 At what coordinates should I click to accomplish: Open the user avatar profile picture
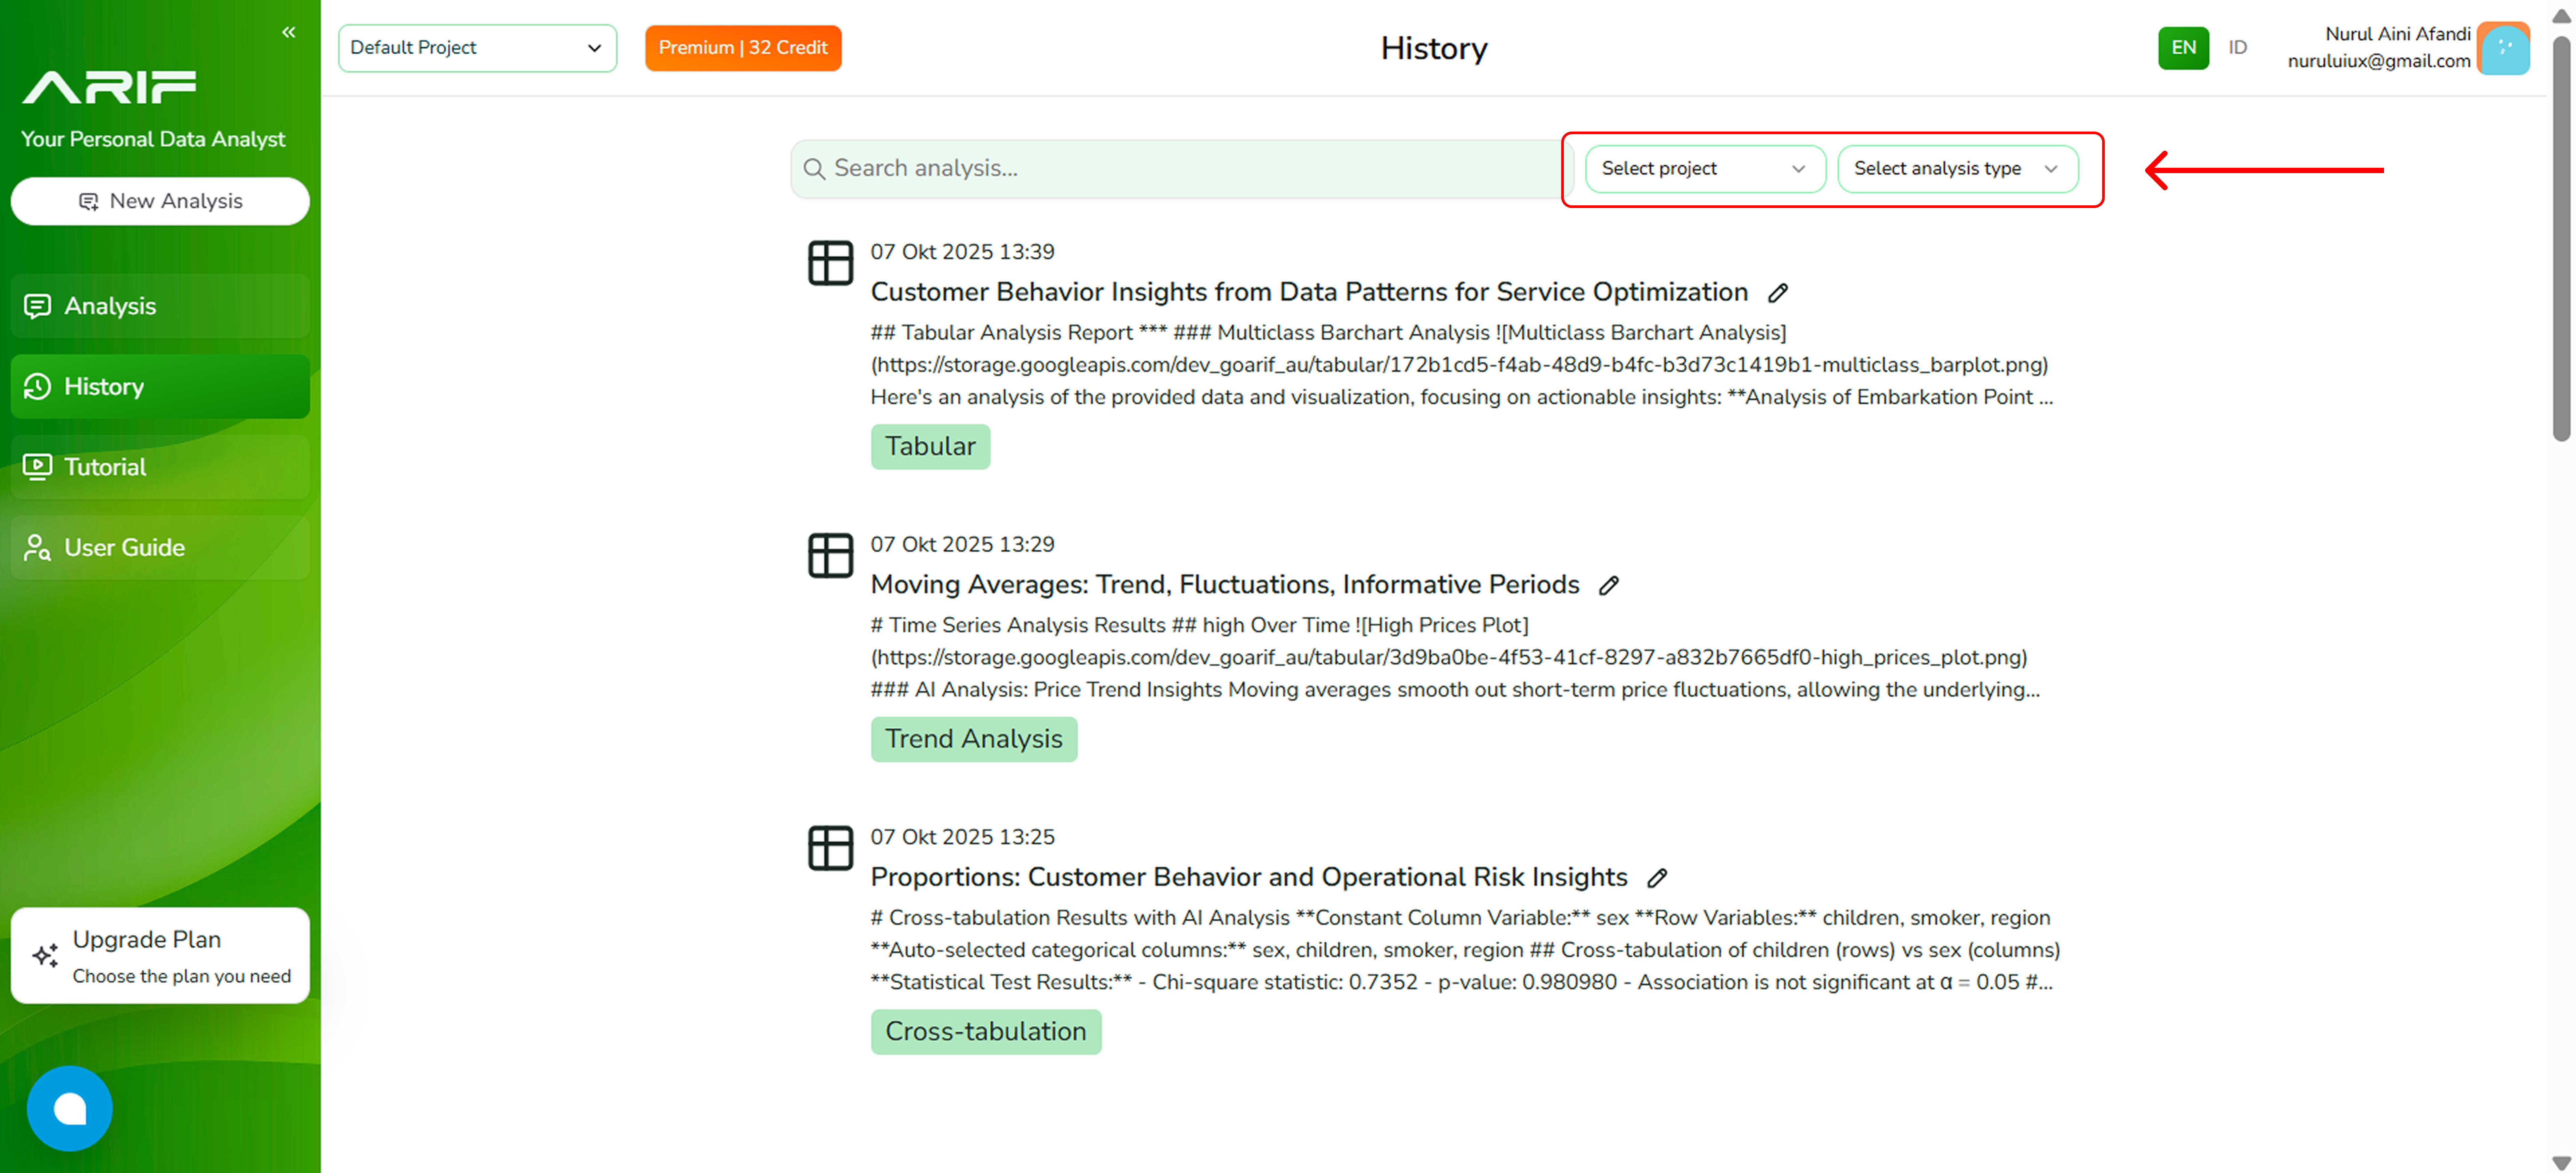[x=2504, y=48]
